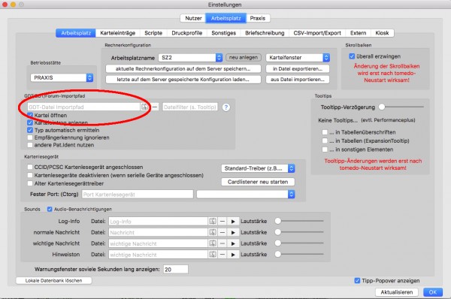The height and width of the screenshot is (299, 451).
Task: Open the Betriebsstätte PRAXIS dropdown
Action: pos(62,77)
